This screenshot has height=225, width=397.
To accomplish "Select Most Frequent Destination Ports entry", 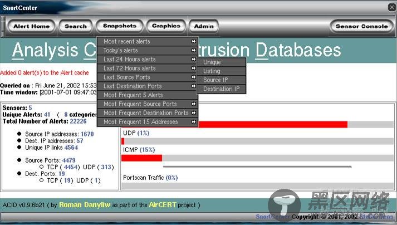I will [148, 113].
